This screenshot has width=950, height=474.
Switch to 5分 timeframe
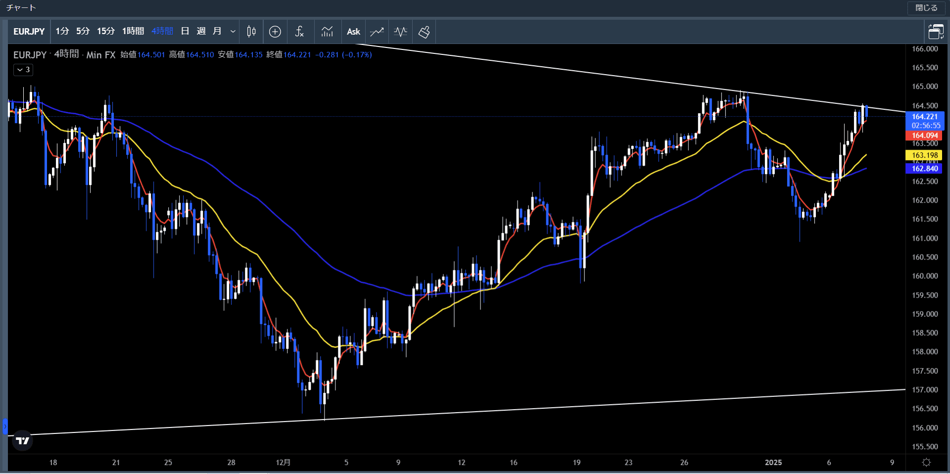(83, 31)
